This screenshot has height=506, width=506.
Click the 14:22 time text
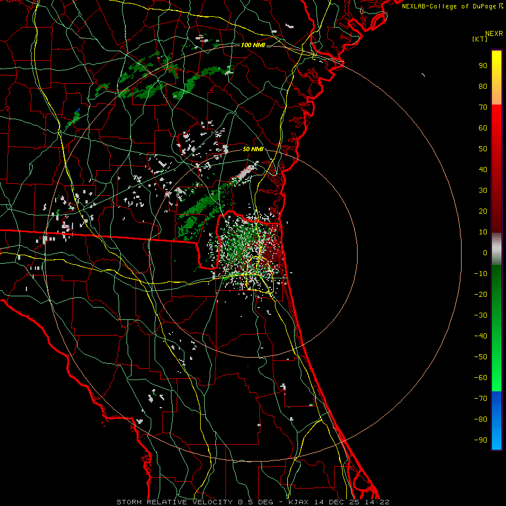click(x=377, y=502)
